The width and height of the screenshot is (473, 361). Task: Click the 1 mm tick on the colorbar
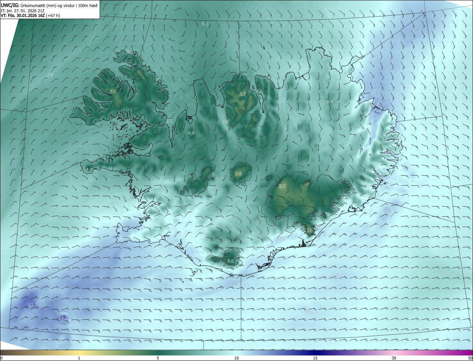pos(79,358)
